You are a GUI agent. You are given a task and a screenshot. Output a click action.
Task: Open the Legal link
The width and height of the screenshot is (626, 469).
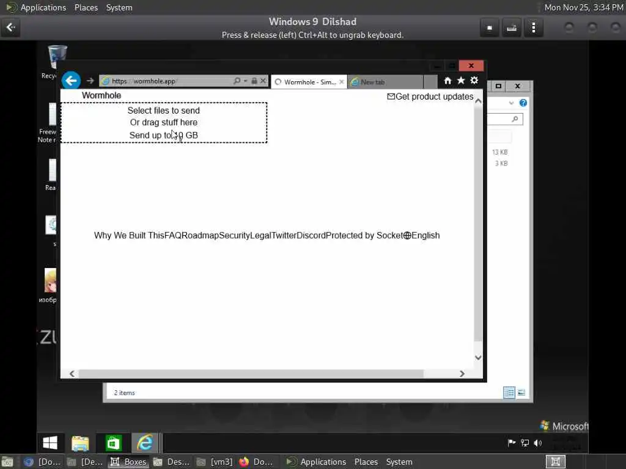[x=260, y=235]
